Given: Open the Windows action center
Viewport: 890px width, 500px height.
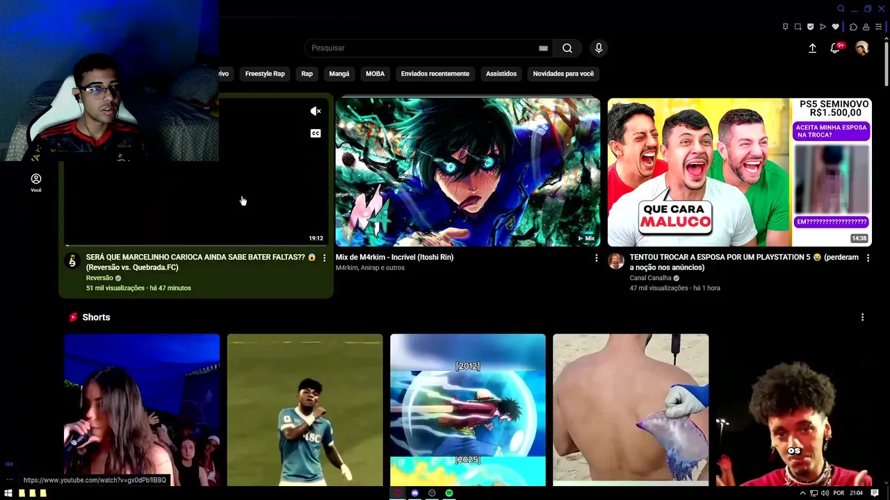Looking at the screenshot, I should tap(875, 493).
